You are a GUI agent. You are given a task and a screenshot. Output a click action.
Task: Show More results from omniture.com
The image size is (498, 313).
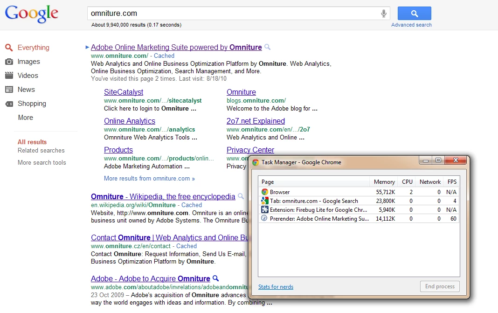(149, 178)
